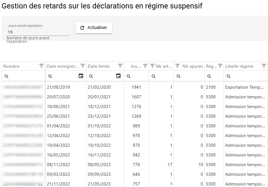268x187 pixels.
Task: Open the filter menu for the Régime column
Action: (220, 66)
